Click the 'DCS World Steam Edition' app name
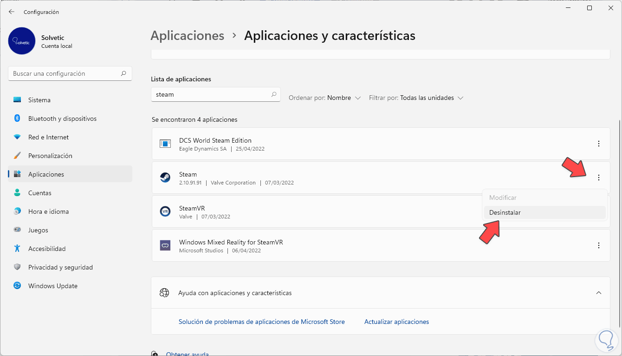The image size is (622, 356). [215, 140]
